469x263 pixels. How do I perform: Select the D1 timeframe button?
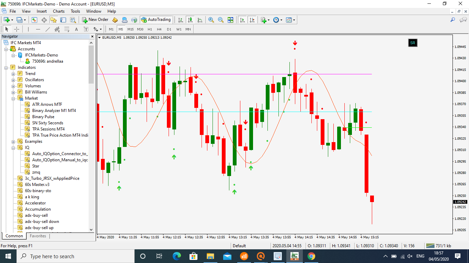[x=169, y=29]
